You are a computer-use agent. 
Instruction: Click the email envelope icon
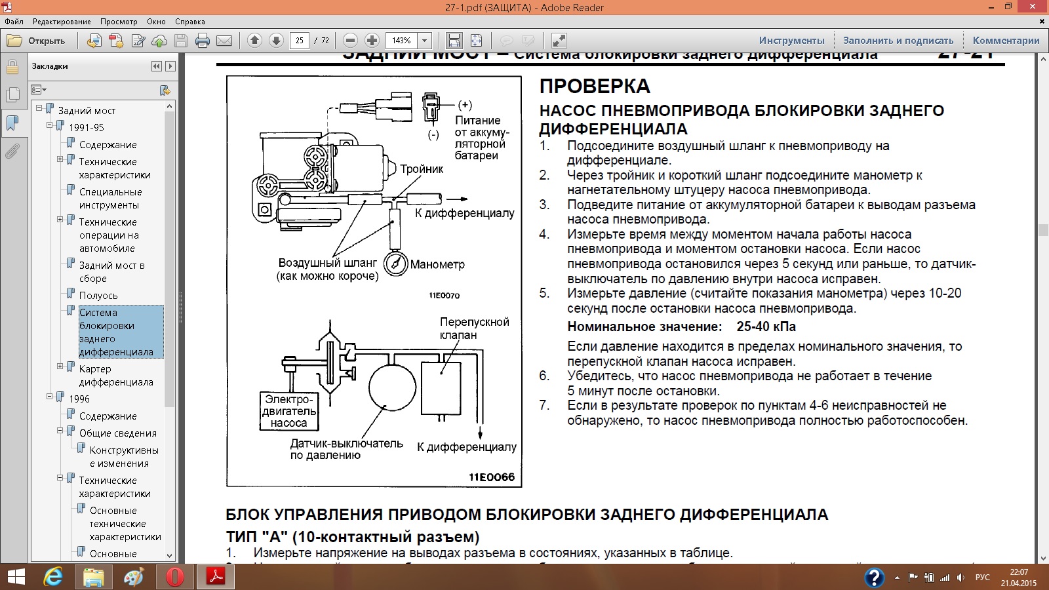[x=224, y=41]
